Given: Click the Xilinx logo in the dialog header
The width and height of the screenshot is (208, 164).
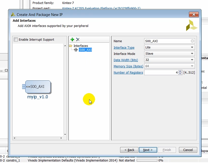Looking at the screenshot, I should [192, 25].
